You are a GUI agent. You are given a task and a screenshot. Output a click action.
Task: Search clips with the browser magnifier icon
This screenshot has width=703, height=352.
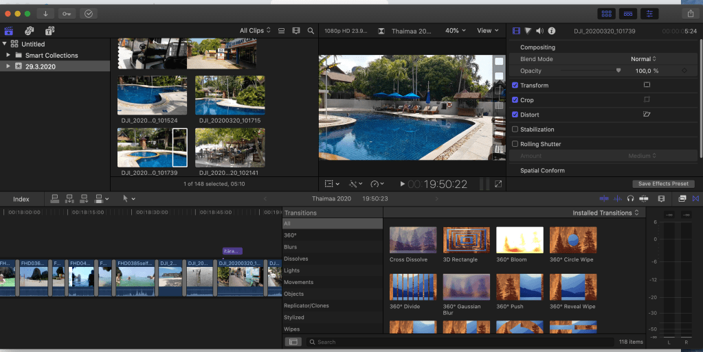[311, 31]
